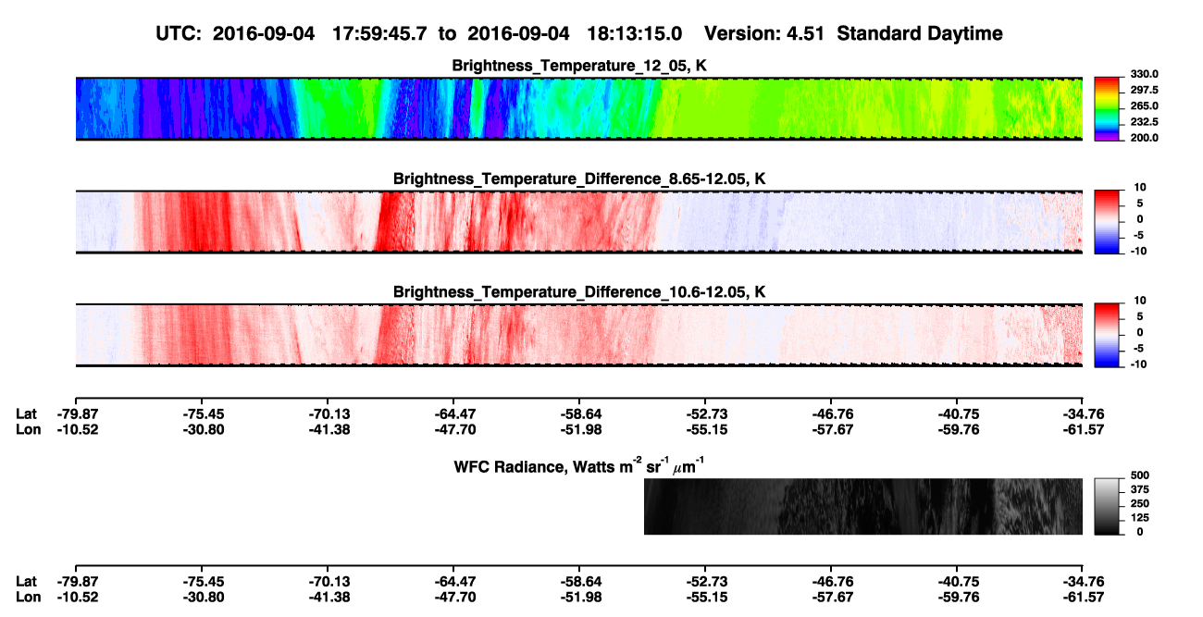Click latitude '-75.45' on the upper axis

coord(202,413)
